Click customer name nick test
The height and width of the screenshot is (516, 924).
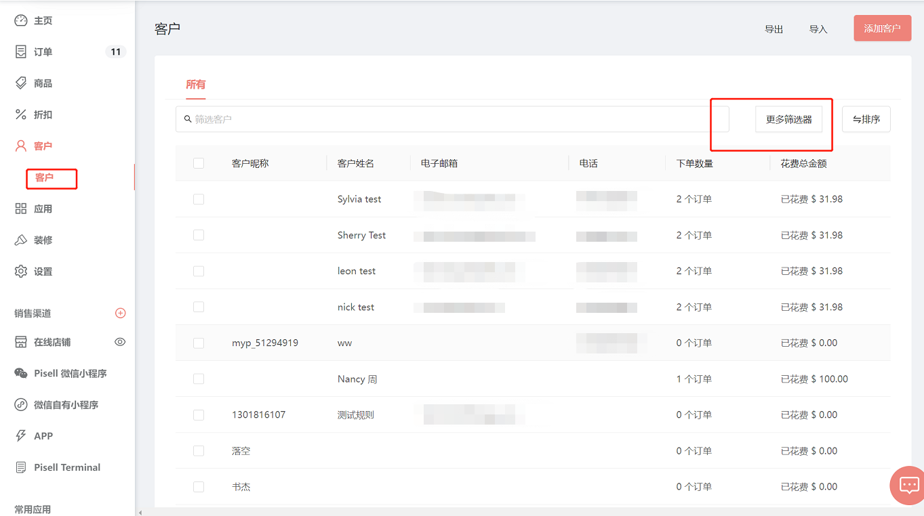point(356,307)
